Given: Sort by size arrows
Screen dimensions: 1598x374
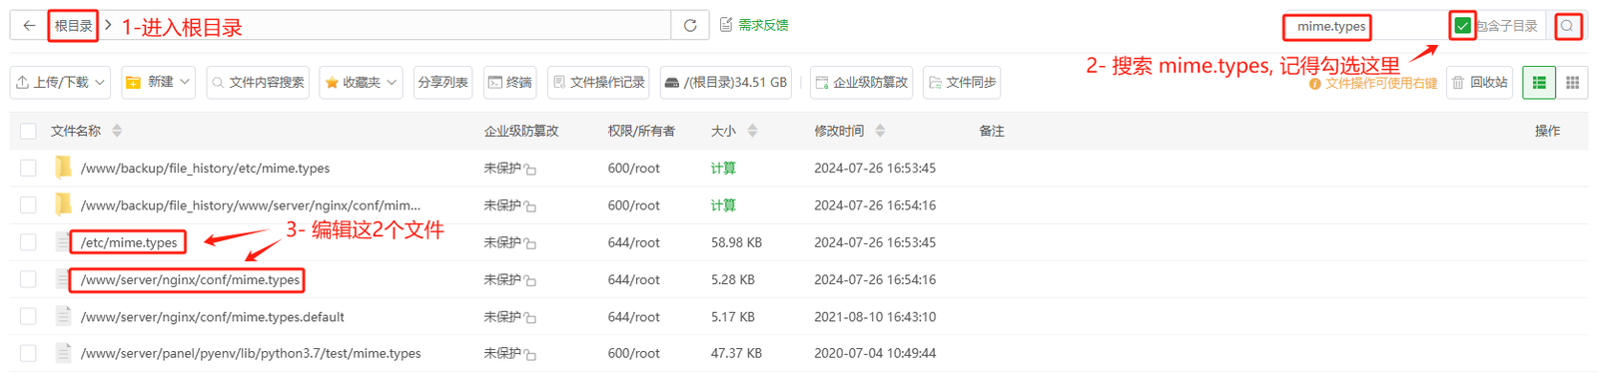Looking at the screenshot, I should [x=752, y=131].
